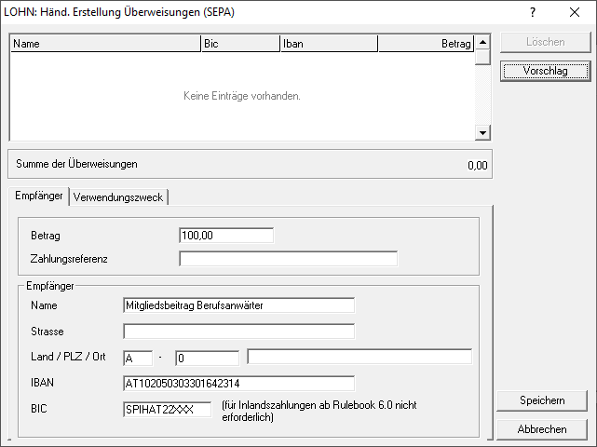Click the list scroll up arrow
The image size is (597, 447).
[482, 43]
